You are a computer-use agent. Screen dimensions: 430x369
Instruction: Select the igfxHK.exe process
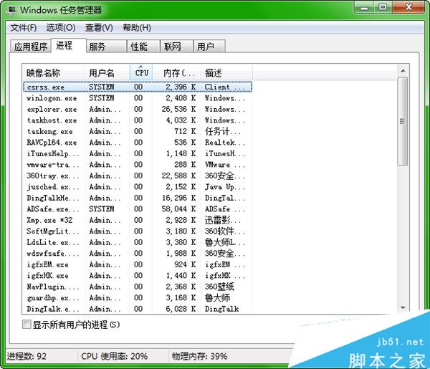point(138,276)
